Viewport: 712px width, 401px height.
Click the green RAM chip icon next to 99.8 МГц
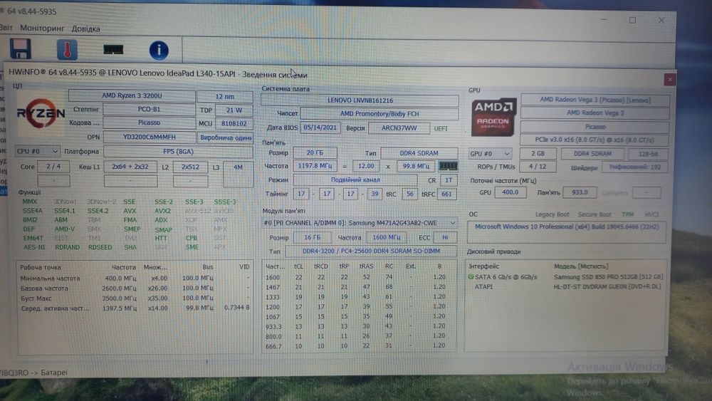(x=448, y=166)
